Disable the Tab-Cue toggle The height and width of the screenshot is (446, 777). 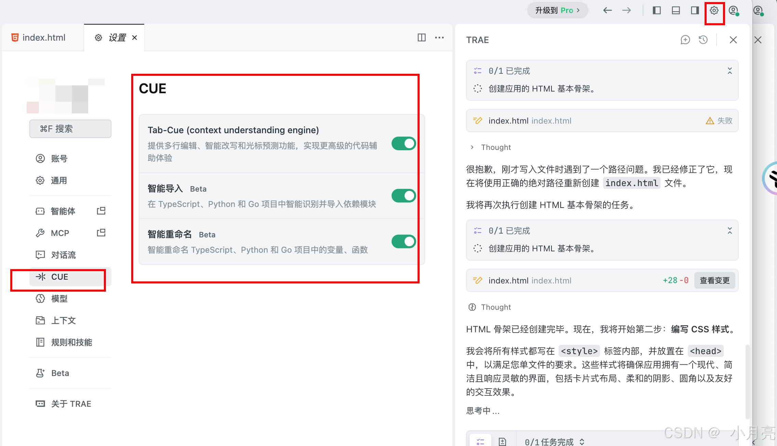click(404, 144)
